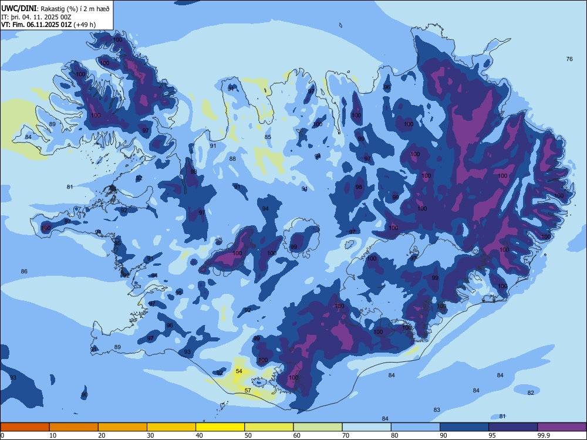Click the legend tick label '99.9'
Image resolution: width=587 pixels, height=440 pixels.
click(x=544, y=435)
